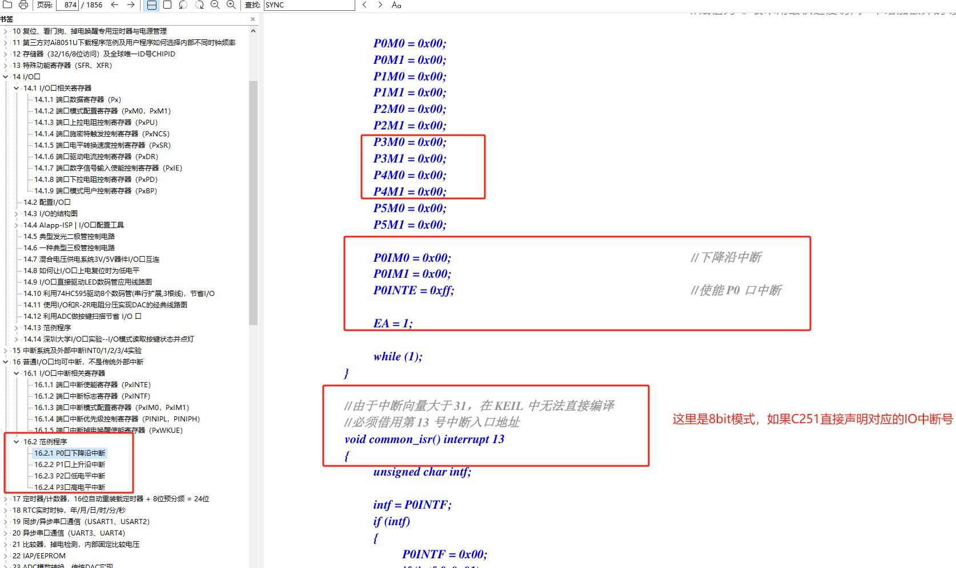Expand chapter 10 复位、看门狗 bookmark
Image resolution: width=956 pixels, height=568 pixels.
[x=6, y=31]
